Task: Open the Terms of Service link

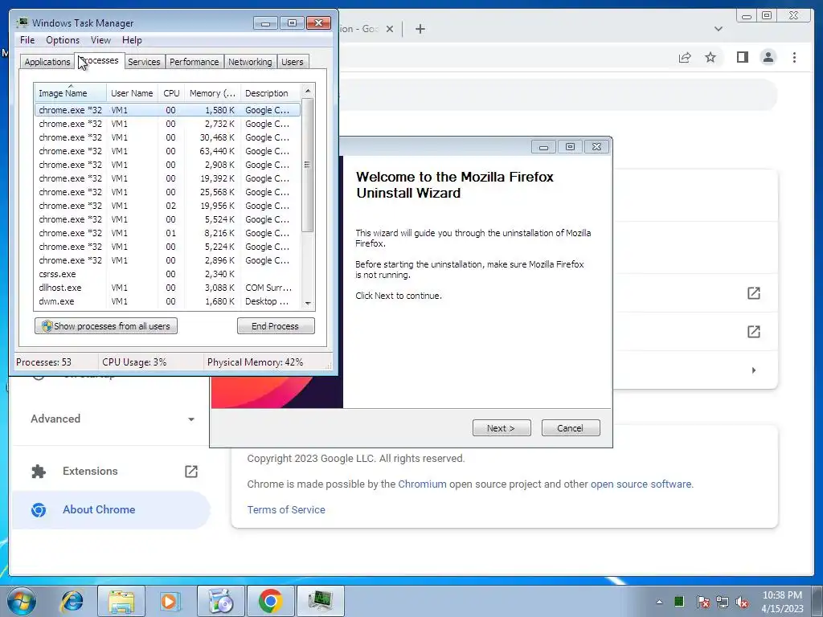Action: coord(286,509)
